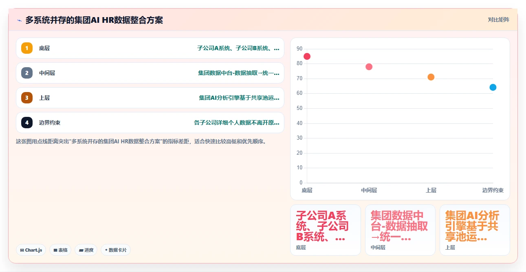Screen dimensions: 526x272
Task: Click the Chart.js tag button
Action: tap(31, 250)
